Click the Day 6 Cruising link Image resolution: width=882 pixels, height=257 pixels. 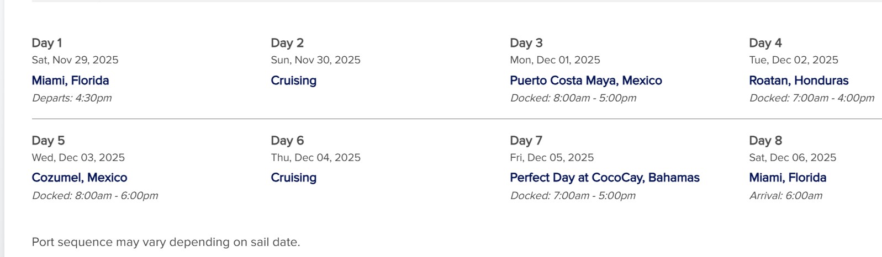293,178
